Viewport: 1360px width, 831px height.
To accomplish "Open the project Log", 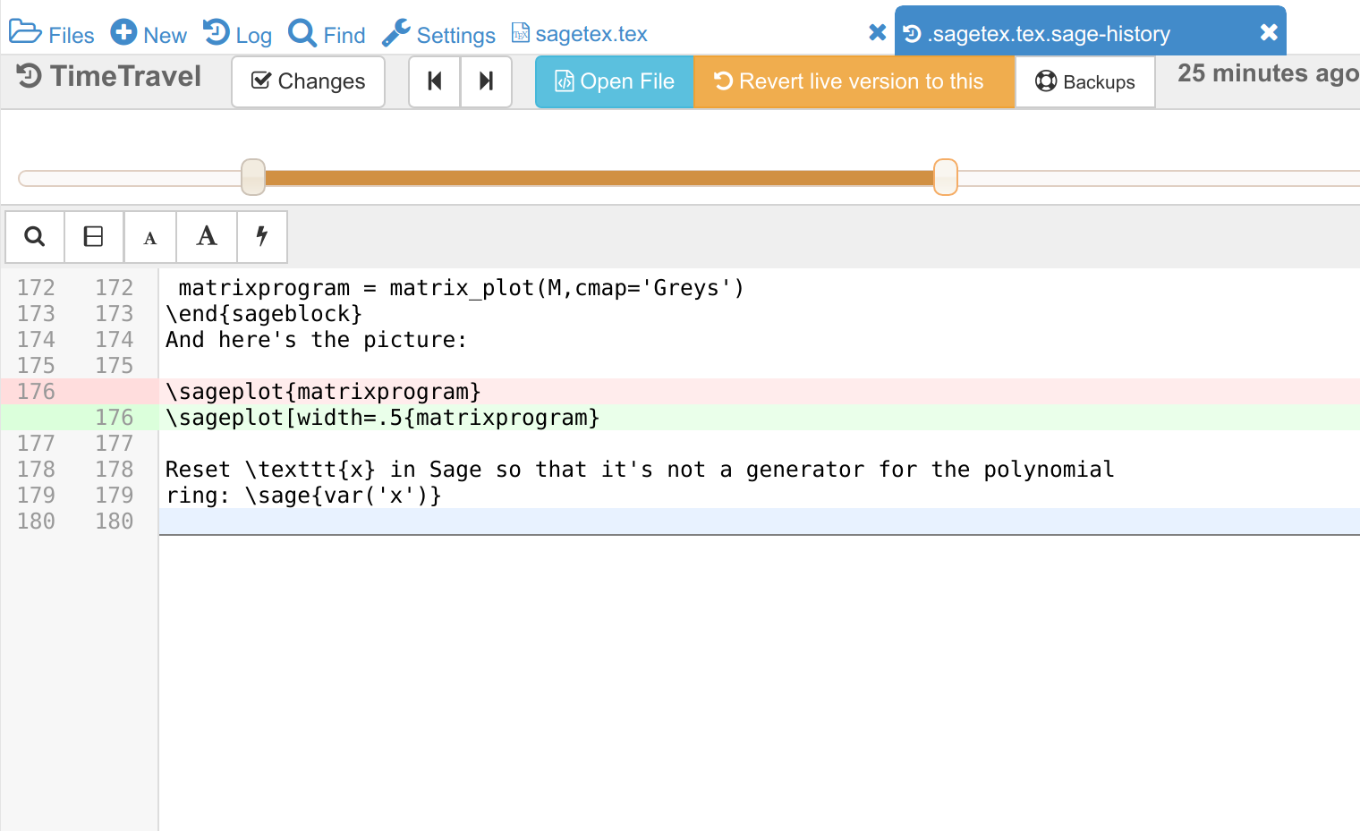I will point(238,34).
